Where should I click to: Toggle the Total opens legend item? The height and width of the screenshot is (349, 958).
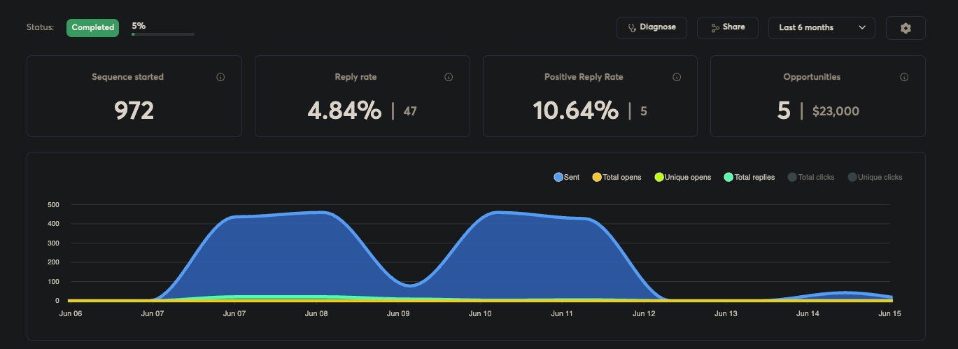click(617, 178)
